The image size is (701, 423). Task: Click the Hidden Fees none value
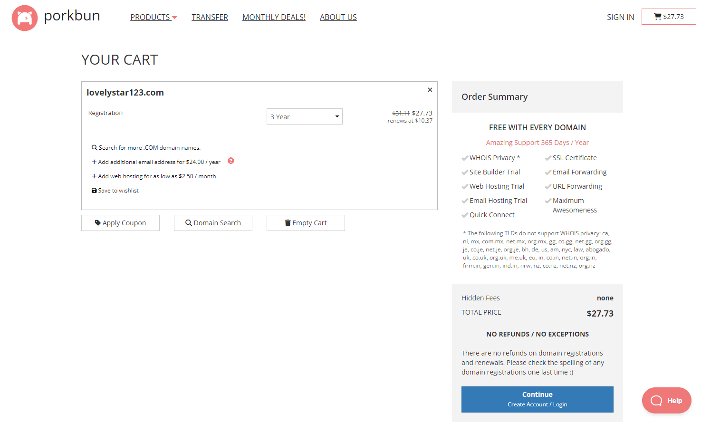(605, 298)
